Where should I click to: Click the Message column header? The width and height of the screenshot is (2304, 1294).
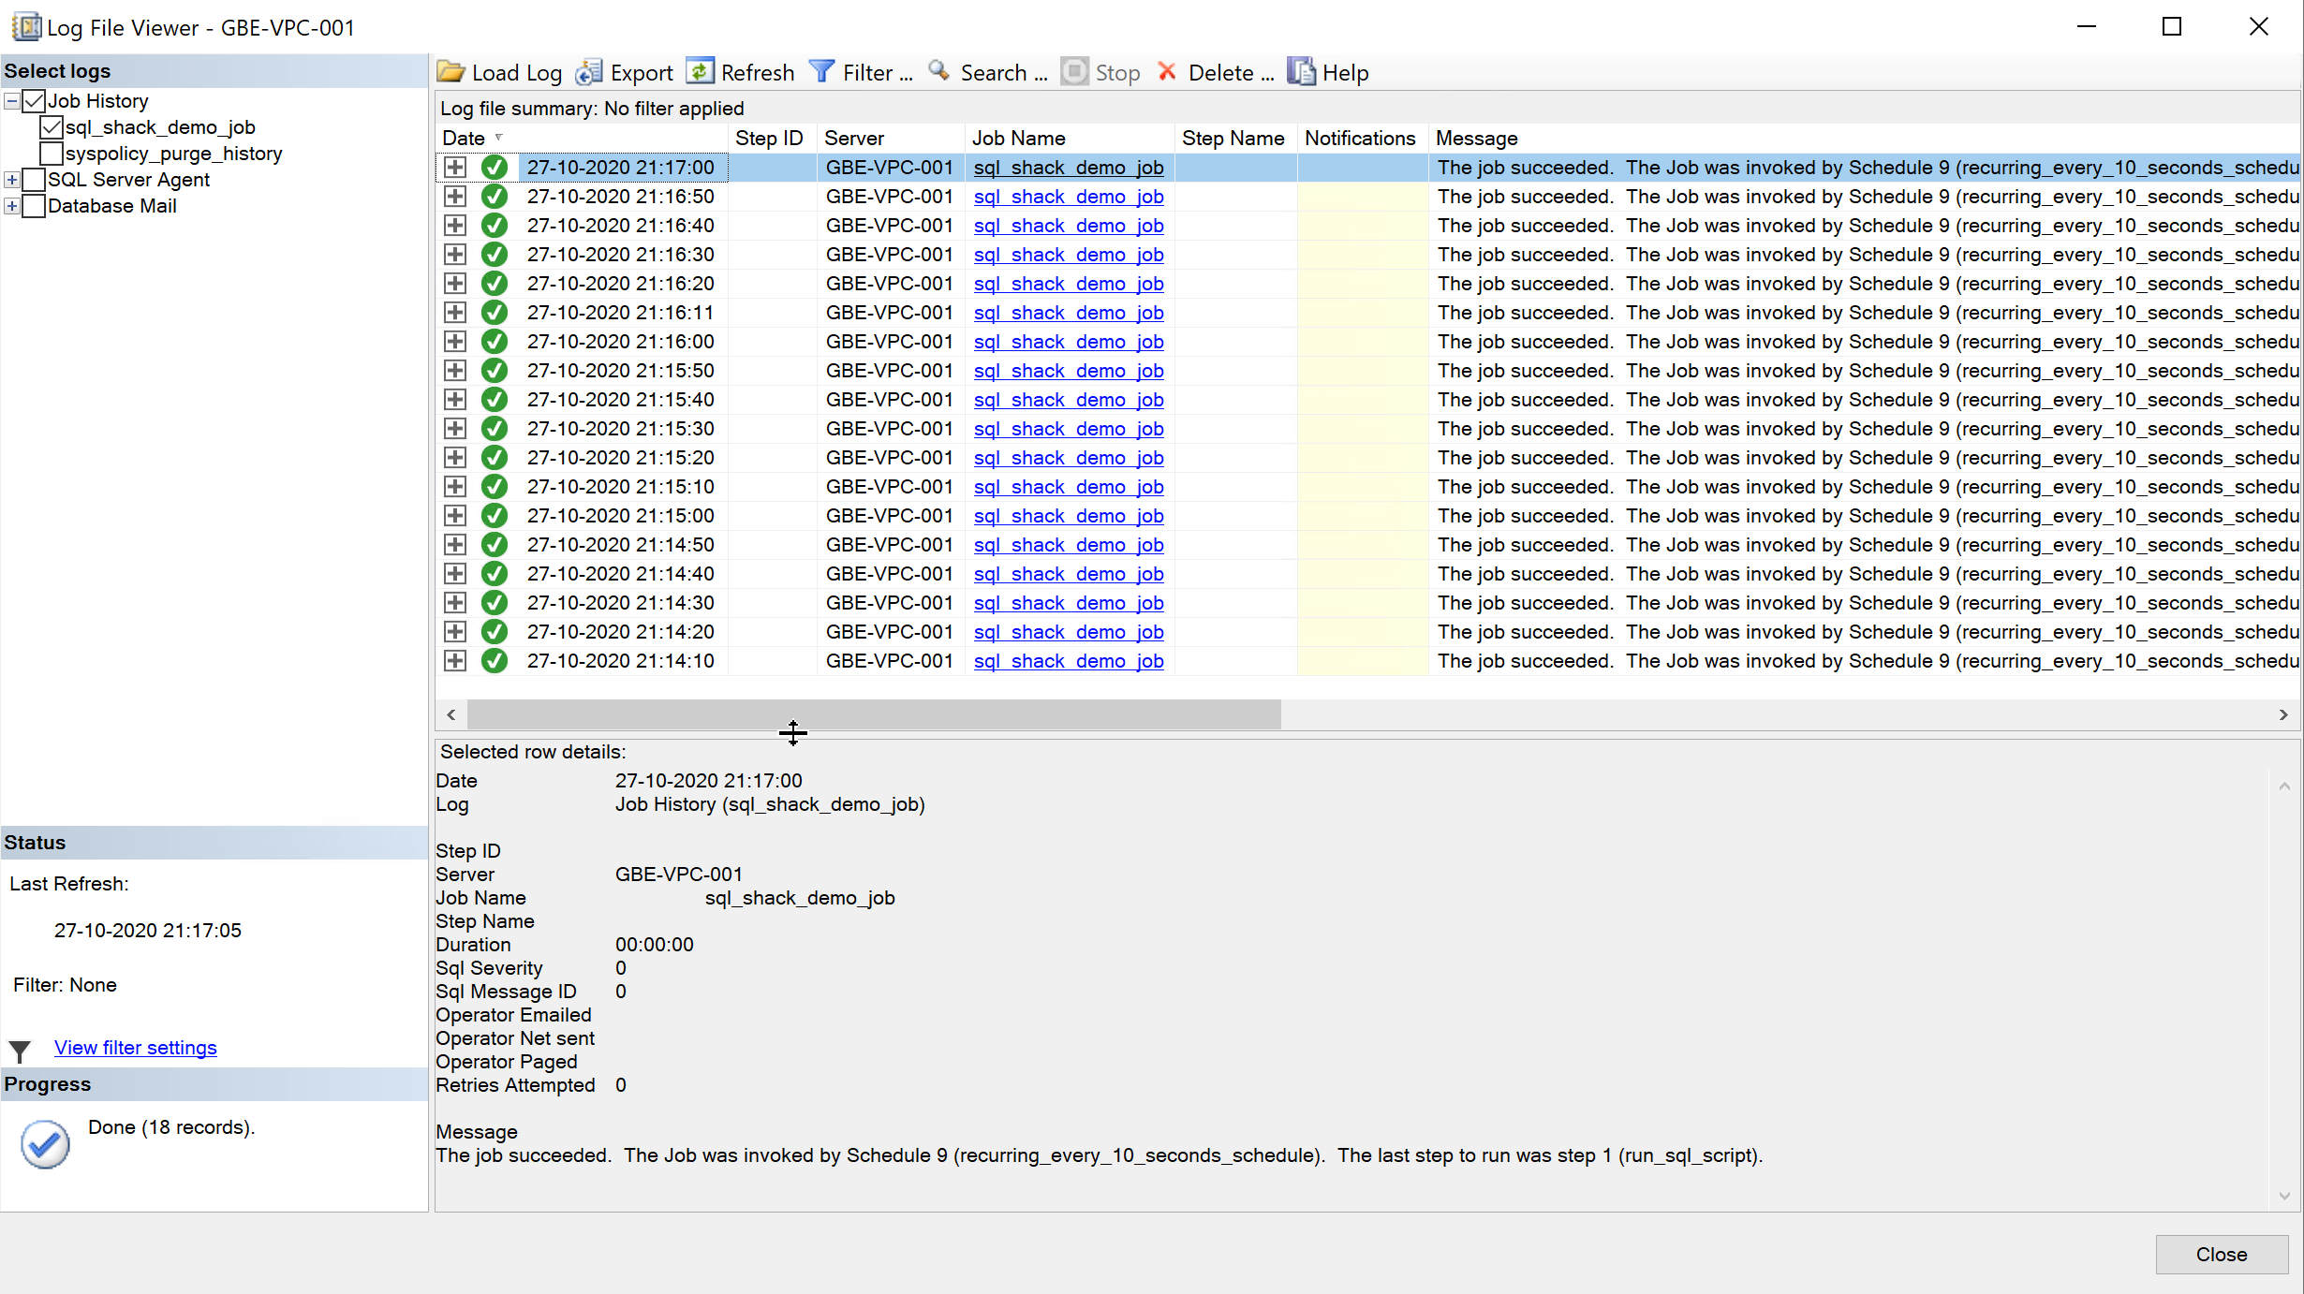click(x=1476, y=139)
